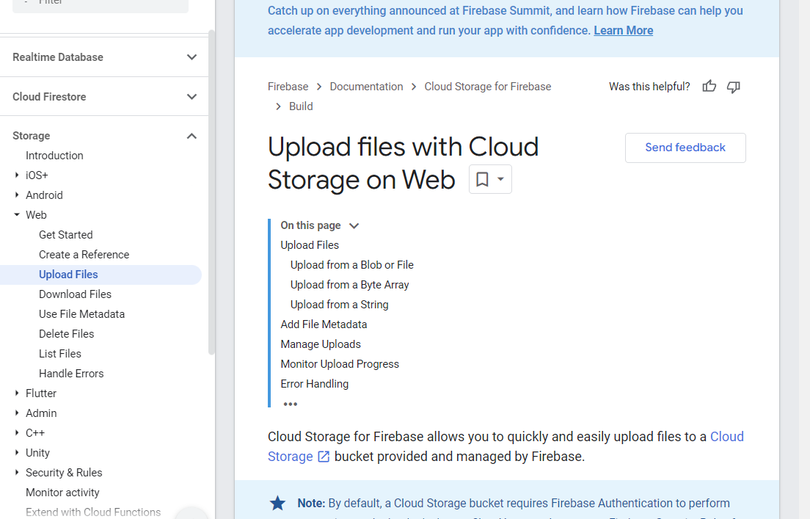This screenshot has height=519, width=810.
Task: Open Monitor activity in sidebar
Action: tap(62, 492)
